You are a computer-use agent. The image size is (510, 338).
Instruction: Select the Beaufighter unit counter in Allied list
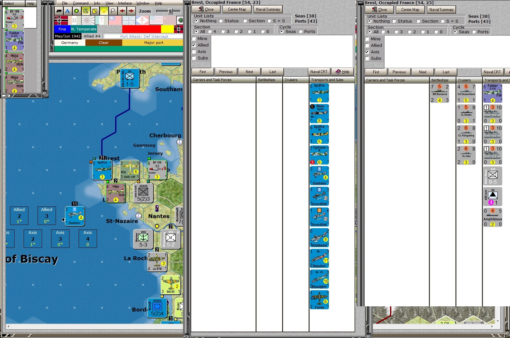[319, 114]
